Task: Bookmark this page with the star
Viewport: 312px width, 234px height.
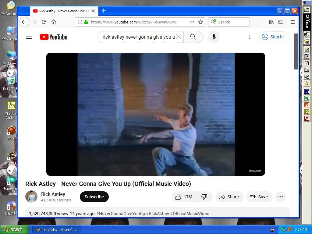Action: coord(200,22)
